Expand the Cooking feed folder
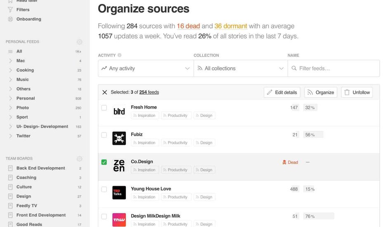This screenshot has height=227, width=388. tap(10, 70)
